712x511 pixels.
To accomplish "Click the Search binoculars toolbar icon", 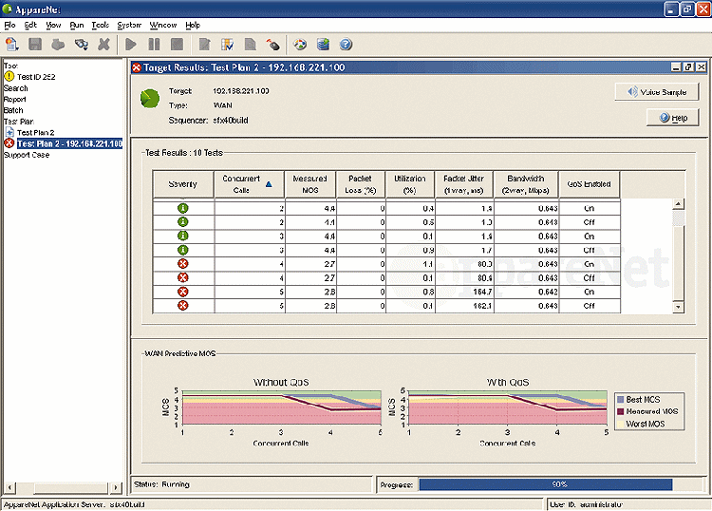I will pyautogui.click(x=82, y=44).
